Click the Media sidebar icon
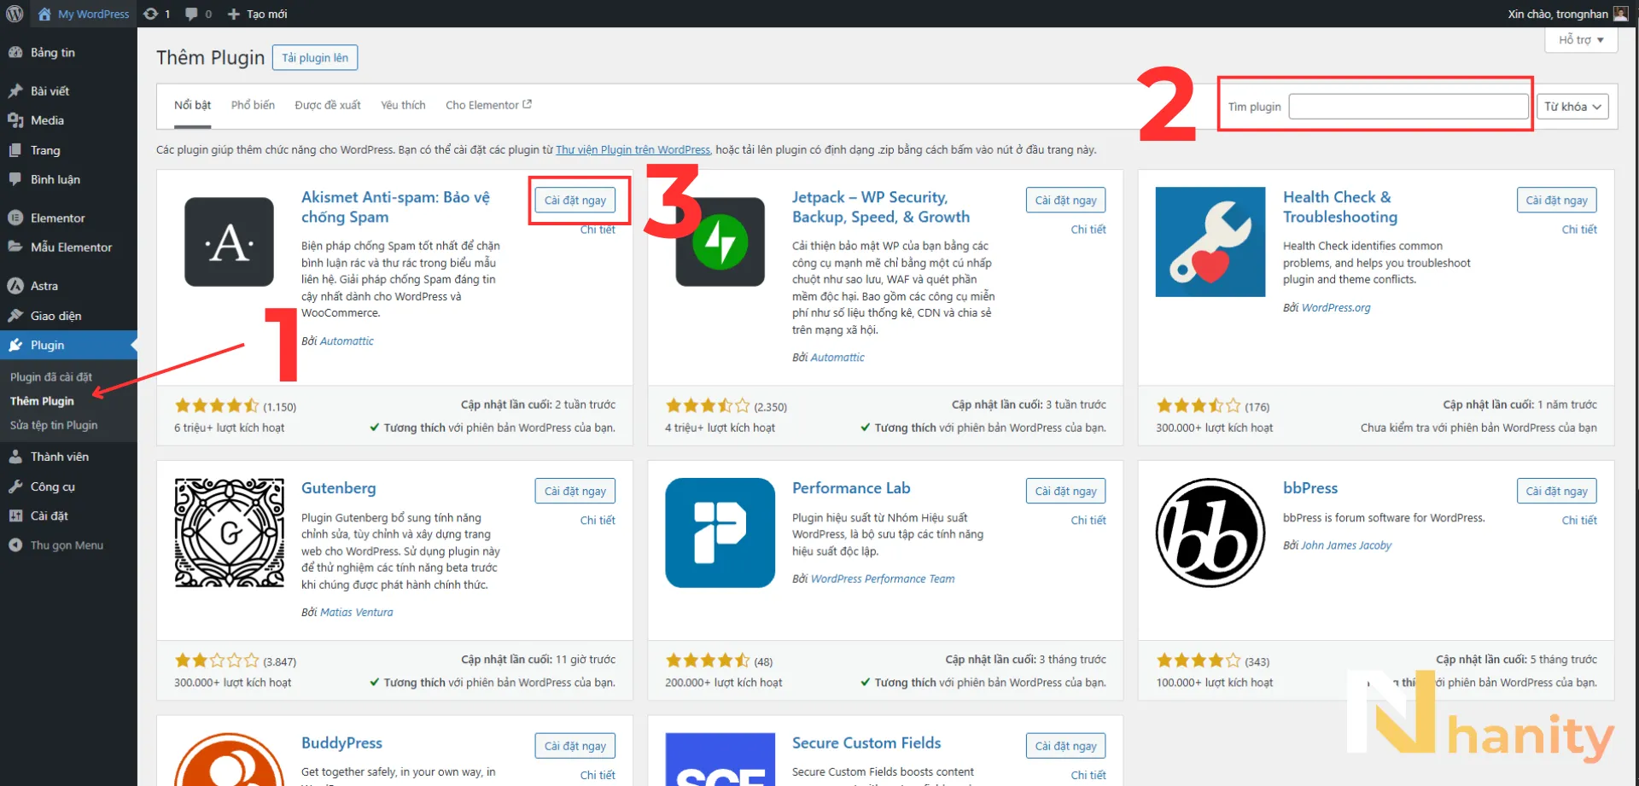The image size is (1639, 786). (15, 120)
